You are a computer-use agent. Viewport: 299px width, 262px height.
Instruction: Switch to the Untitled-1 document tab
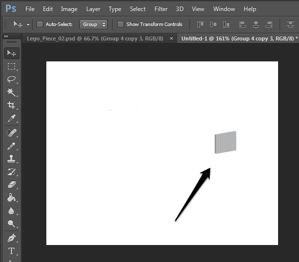(x=239, y=38)
